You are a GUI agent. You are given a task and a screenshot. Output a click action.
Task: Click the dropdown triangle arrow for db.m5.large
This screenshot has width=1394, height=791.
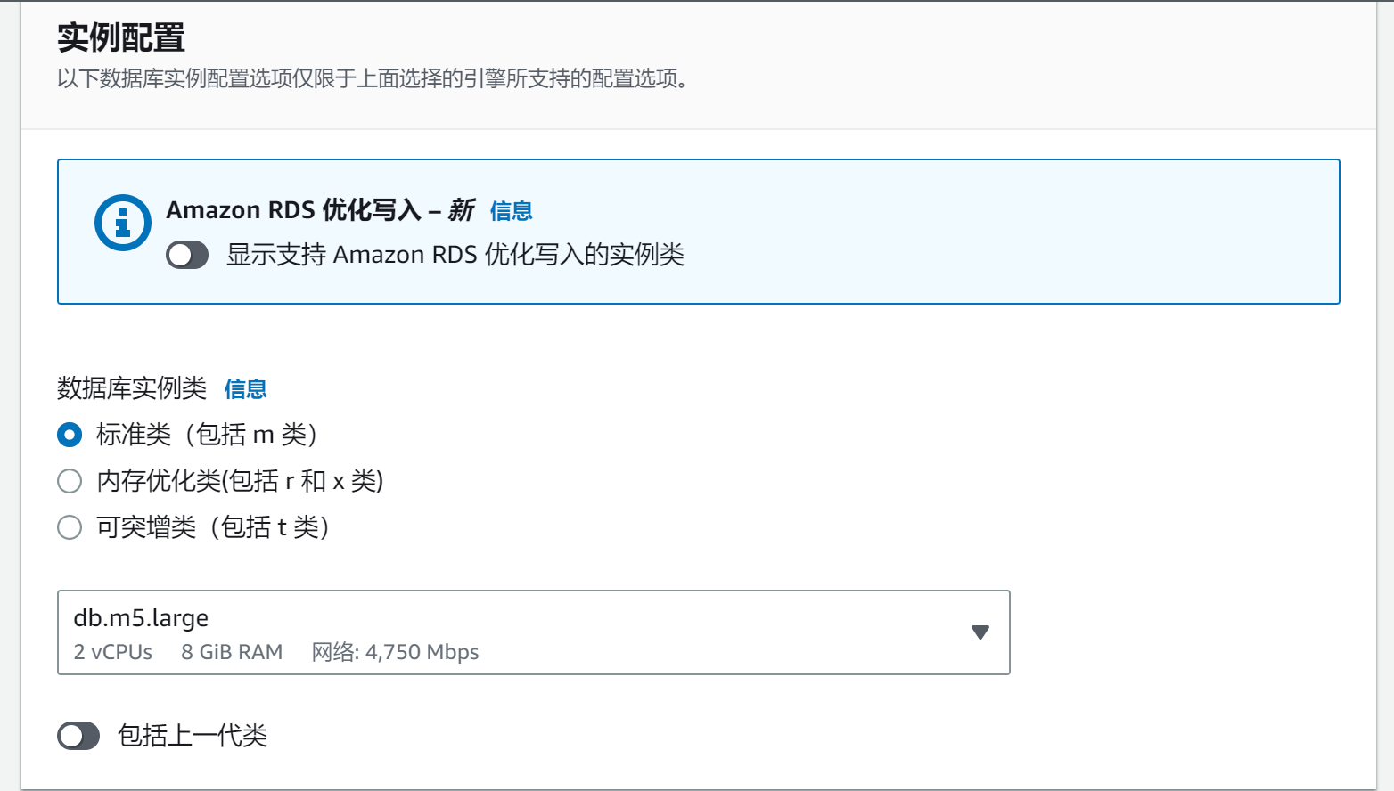click(980, 632)
